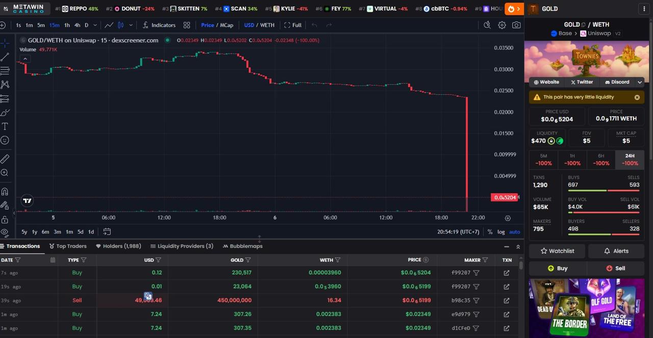Filter transactions by MAKER column icon
Image resolution: width=653 pixels, height=338 pixels.
coord(485,260)
